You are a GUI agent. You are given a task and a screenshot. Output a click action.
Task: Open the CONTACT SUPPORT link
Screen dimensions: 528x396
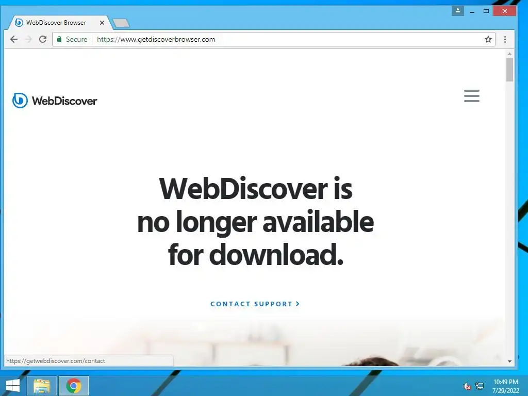tap(255, 304)
